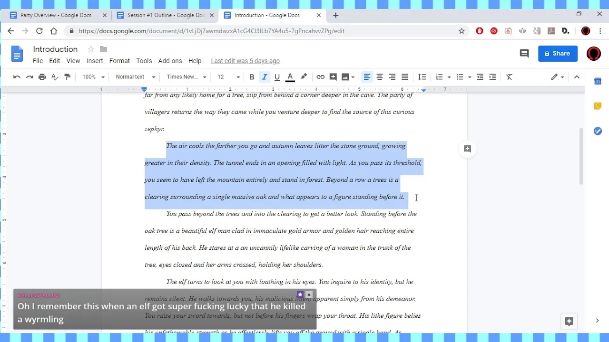Add comment with margin plus button
The width and height of the screenshot is (609, 342).
(x=467, y=149)
